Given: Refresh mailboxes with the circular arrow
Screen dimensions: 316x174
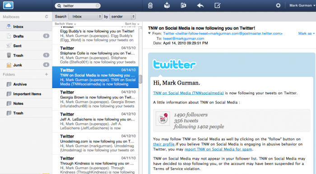Looking at the screenshot, I should click(46, 17).
